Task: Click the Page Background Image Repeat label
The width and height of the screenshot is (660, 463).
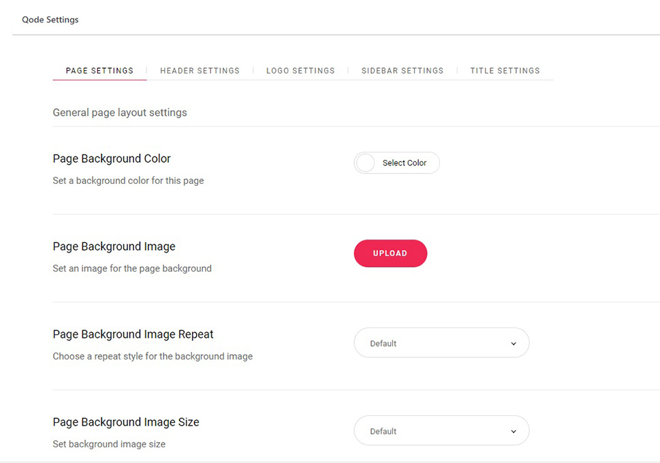Action: click(x=133, y=334)
